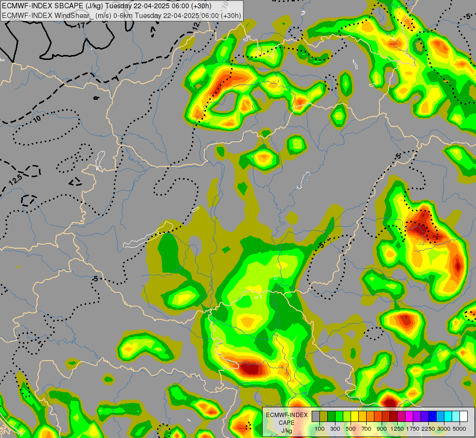Click the ECMWF-INDEX heading inside the legend
Screen dimensions: 476x438
pyautogui.click(x=287, y=415)
